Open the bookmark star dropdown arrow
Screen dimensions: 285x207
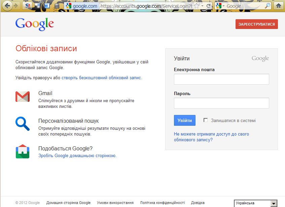[202, 6]
